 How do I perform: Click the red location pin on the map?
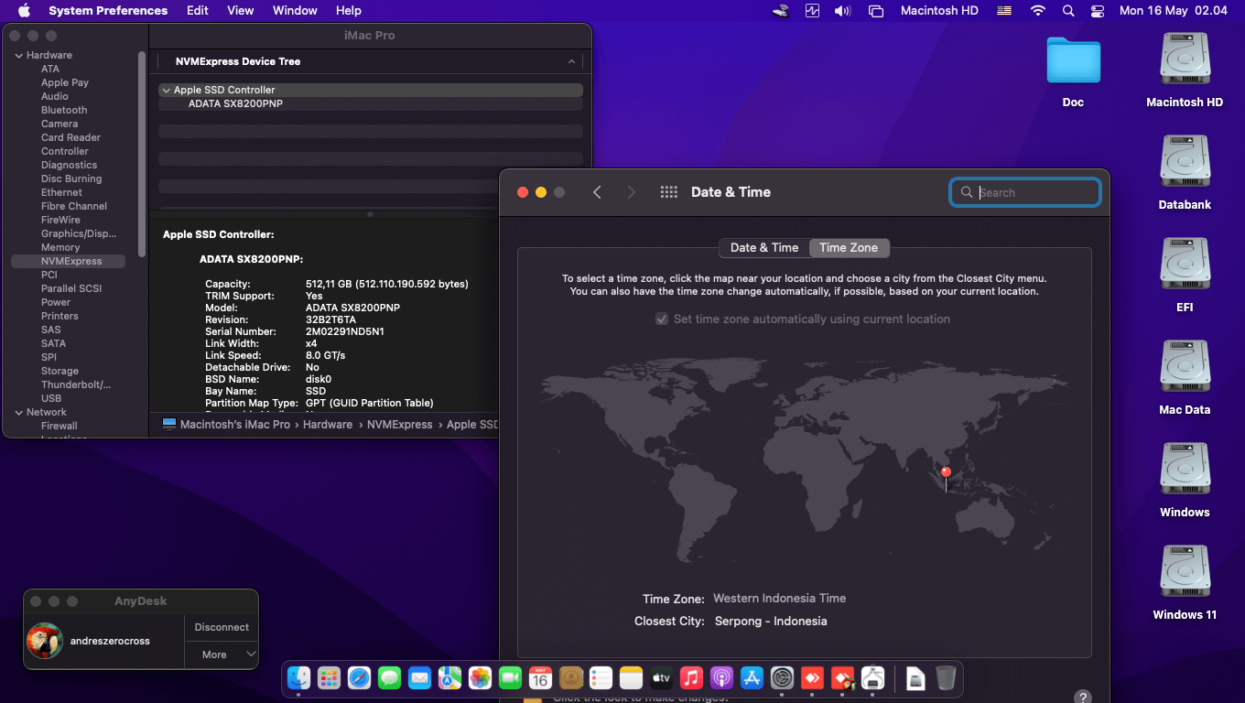946,473
